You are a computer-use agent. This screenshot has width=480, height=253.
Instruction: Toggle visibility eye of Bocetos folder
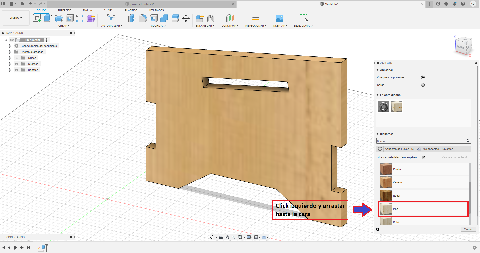pos(16,70)
